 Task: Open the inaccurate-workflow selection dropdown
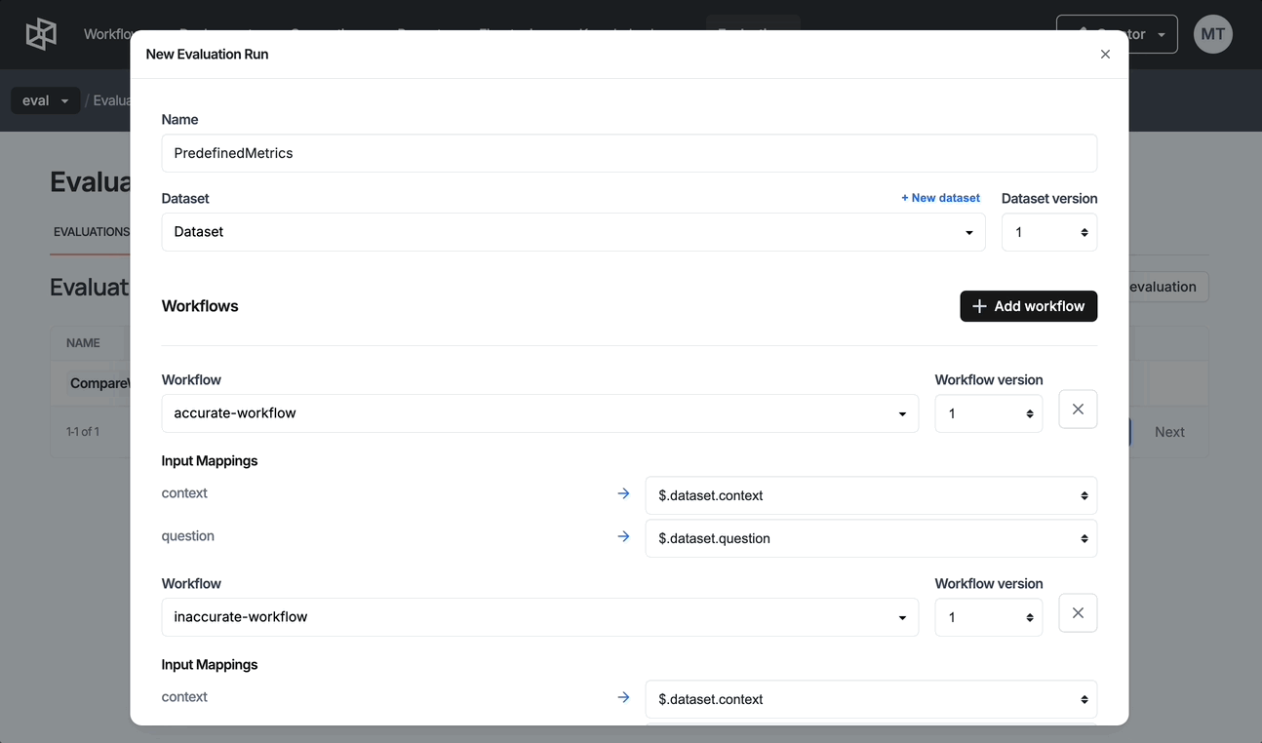pos(539,617)
